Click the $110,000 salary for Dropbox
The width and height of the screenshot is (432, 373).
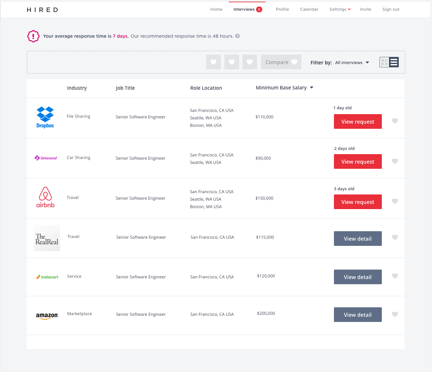click(264, 117)
